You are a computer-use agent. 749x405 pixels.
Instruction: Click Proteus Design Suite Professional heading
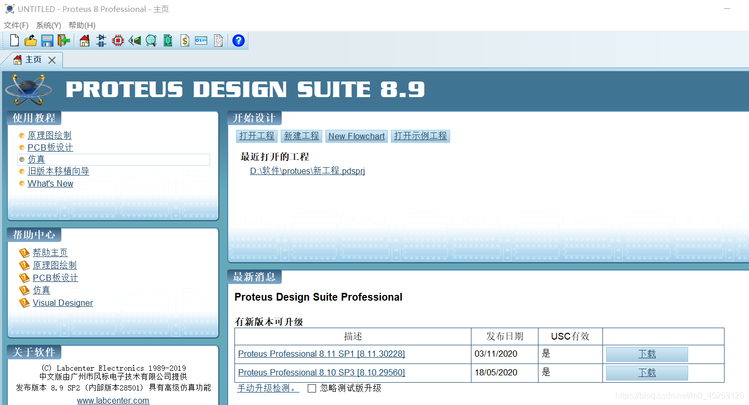tap(319, 297)
